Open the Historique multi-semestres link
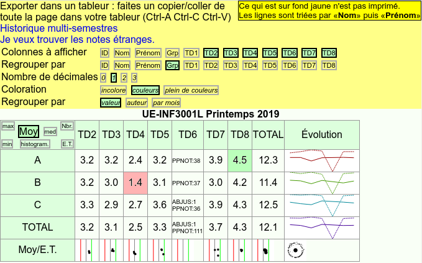The image size is (422, 263). pyautogui.click(x=58, y=29)
